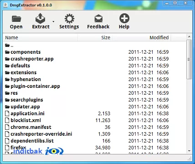The width and height of the screenshot is (195, 164).
Task: Select the 'searchplugins' name text
Action: pos(27,100)
